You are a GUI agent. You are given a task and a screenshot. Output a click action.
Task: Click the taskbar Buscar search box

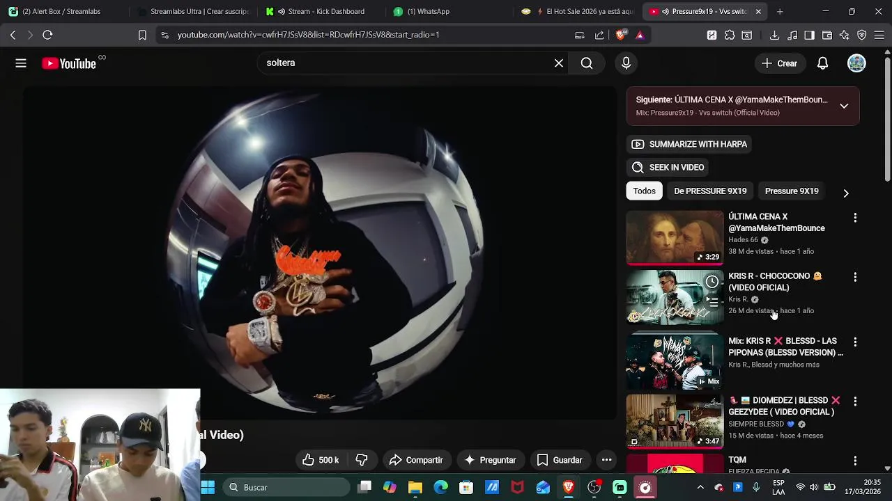[x=286, y=487]
